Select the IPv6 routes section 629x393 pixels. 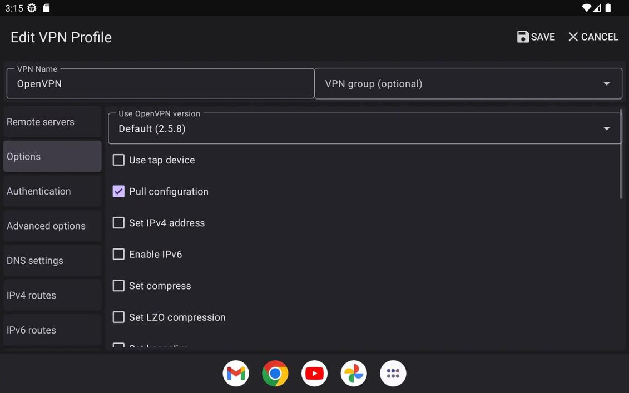[52, 330]
